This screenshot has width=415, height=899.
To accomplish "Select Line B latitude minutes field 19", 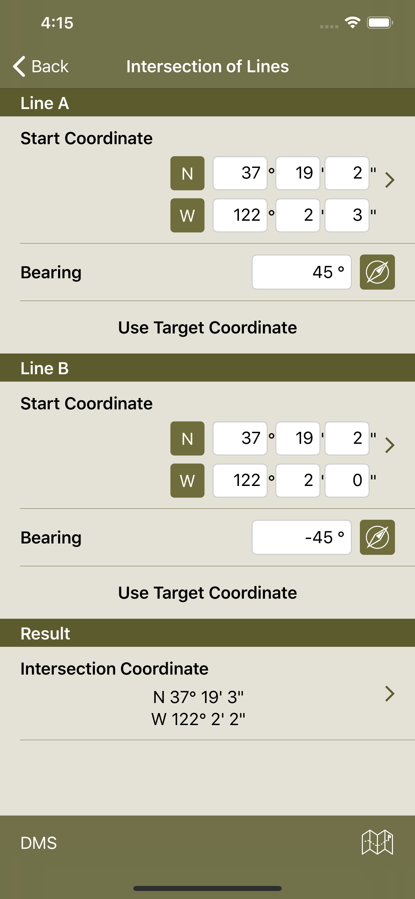I will click(298, 438).
